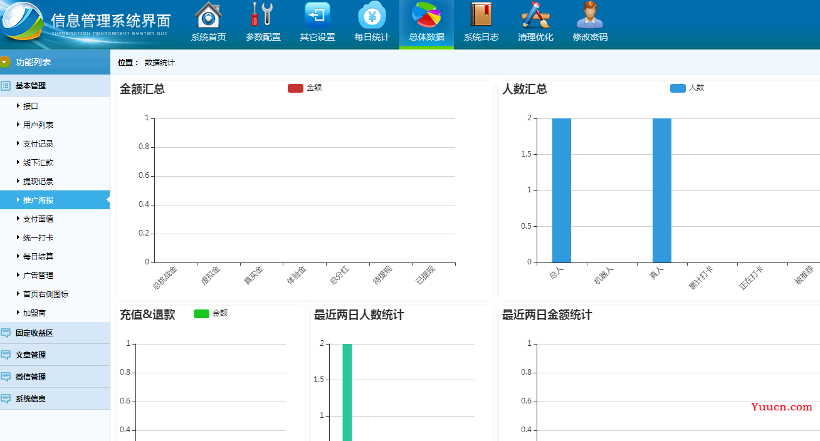Click the 基本管理 list icon
The width and height of the screenshot is (820, 441).
pos(6,85)
